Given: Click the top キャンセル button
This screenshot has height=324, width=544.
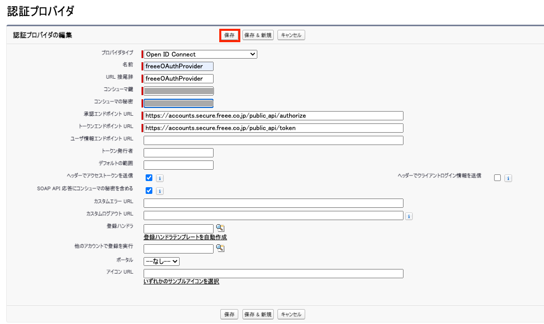Looking at the screenshot, I should (291, 35).
